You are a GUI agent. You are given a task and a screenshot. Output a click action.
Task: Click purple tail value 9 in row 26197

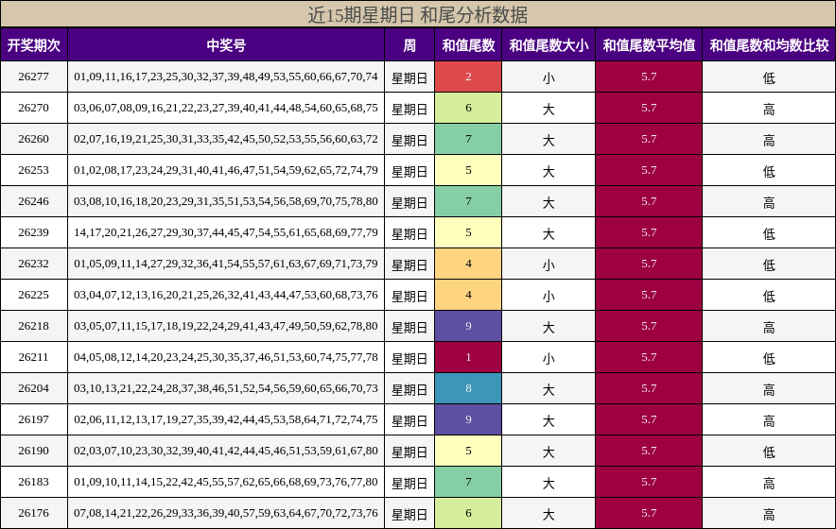(x=468, y=419)
